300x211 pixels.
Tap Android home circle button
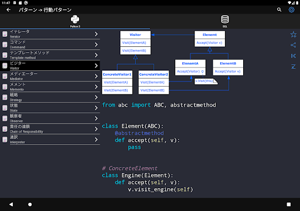pos(30,205)
